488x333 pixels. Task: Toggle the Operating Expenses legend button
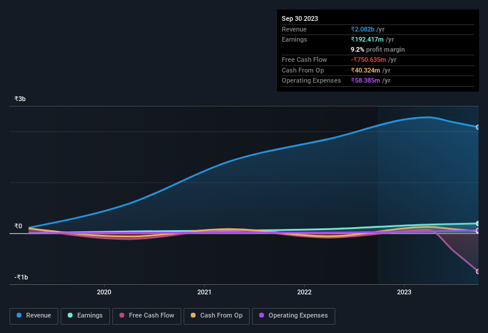pos(294,316)
